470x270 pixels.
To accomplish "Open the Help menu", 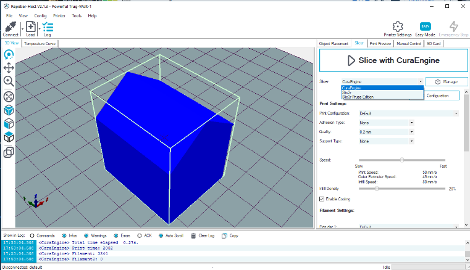I will point(92,16).
